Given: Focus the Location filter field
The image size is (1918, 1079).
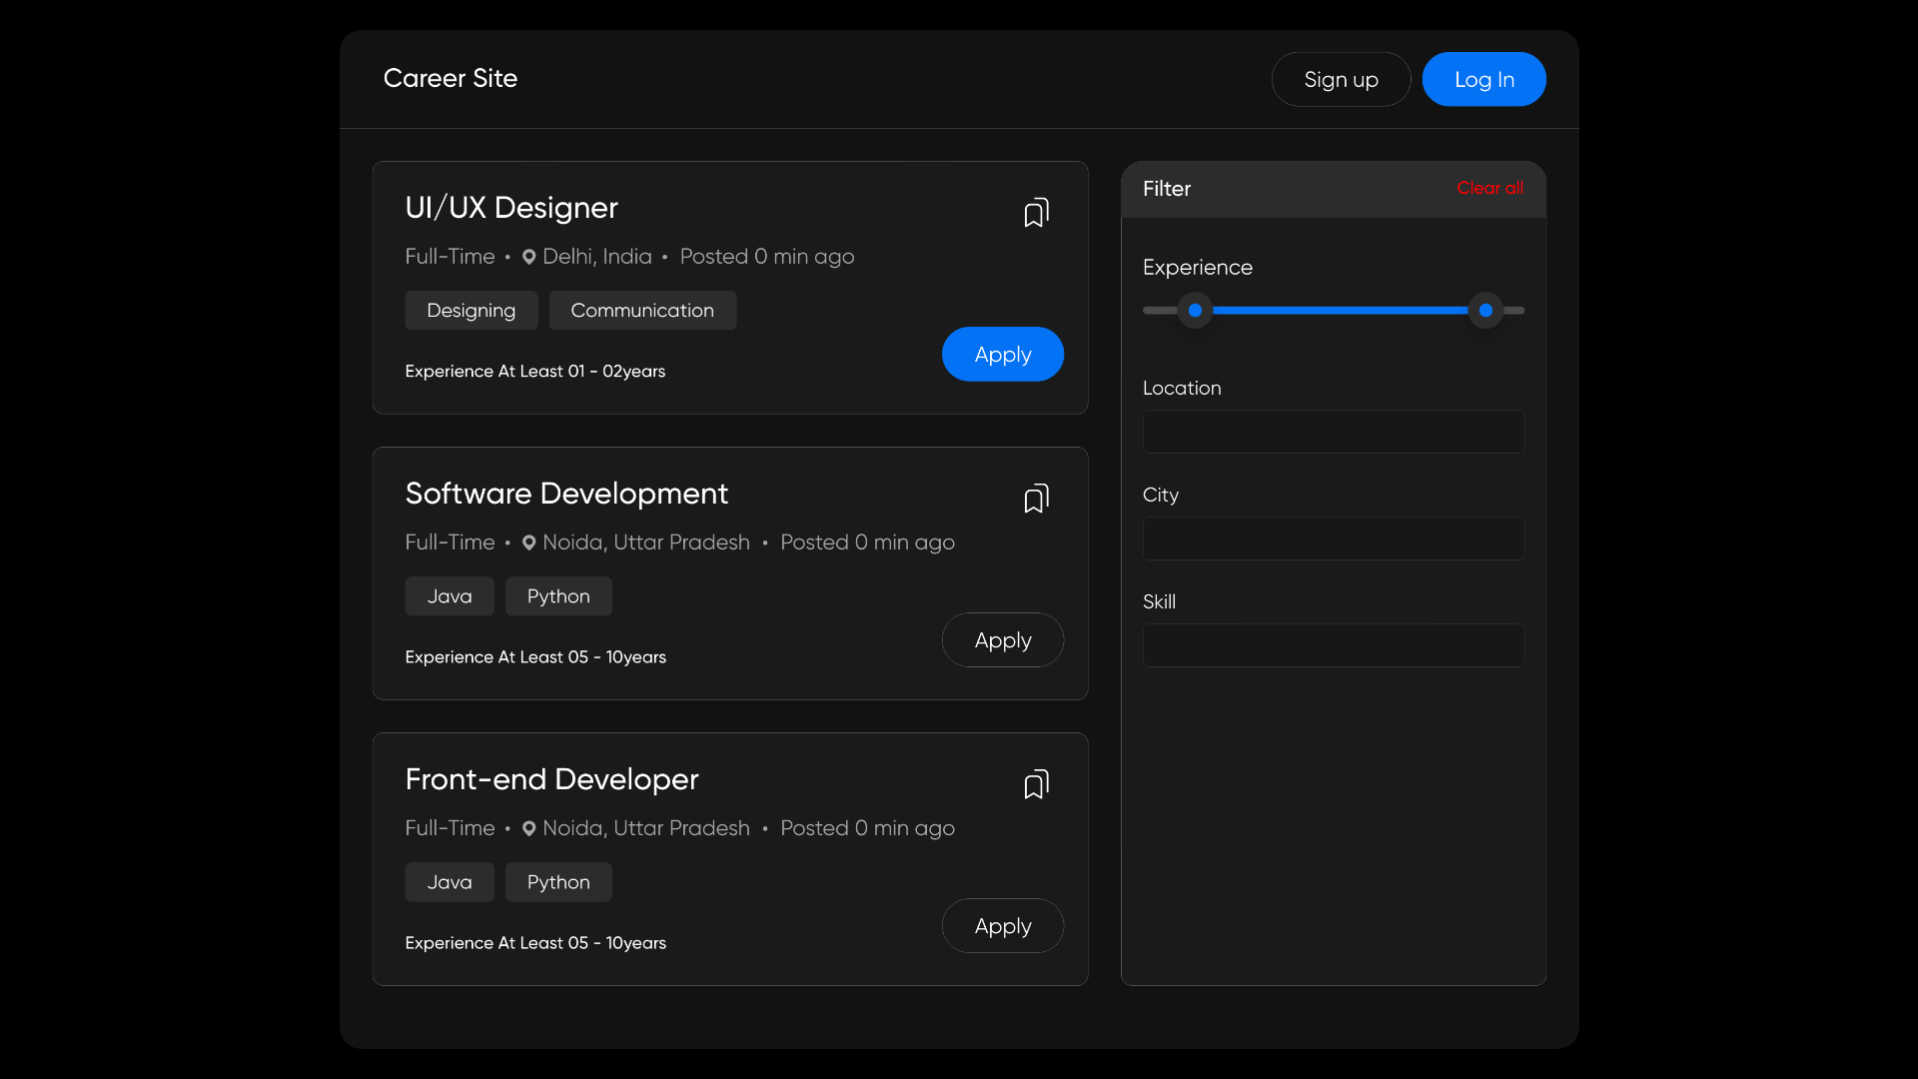Looking at the screenshot, I should click(x=1333, y=432).
